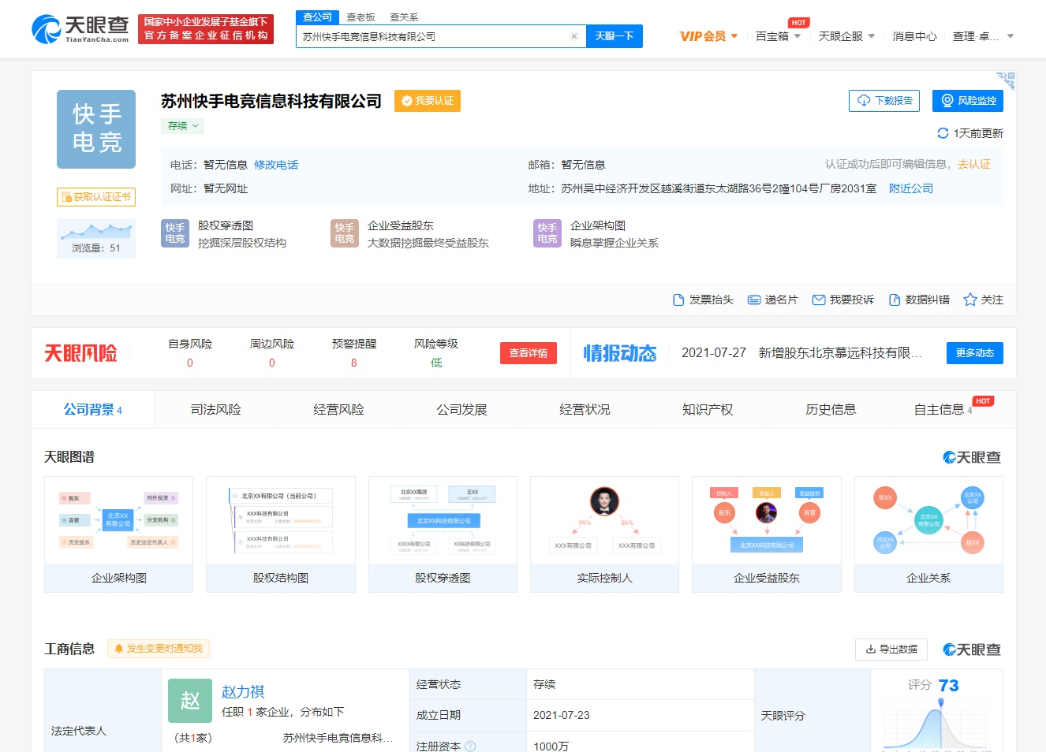The width and height of the screenshot is (1046, 752).
Task: Open the user account dropdown arrow
Action: tap(1011, 36)
